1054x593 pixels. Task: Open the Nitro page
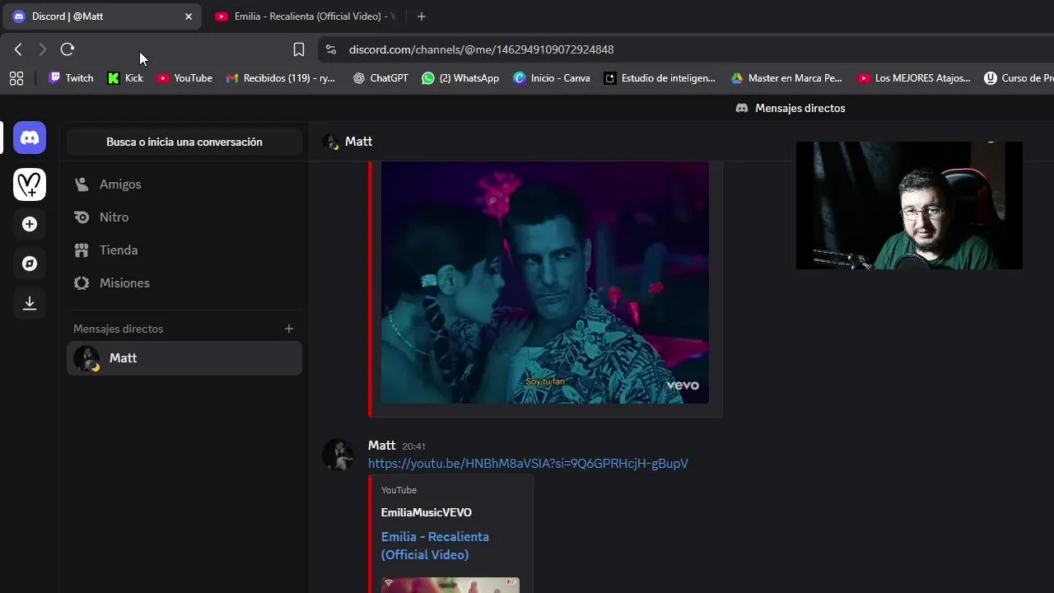coord(184,217)
